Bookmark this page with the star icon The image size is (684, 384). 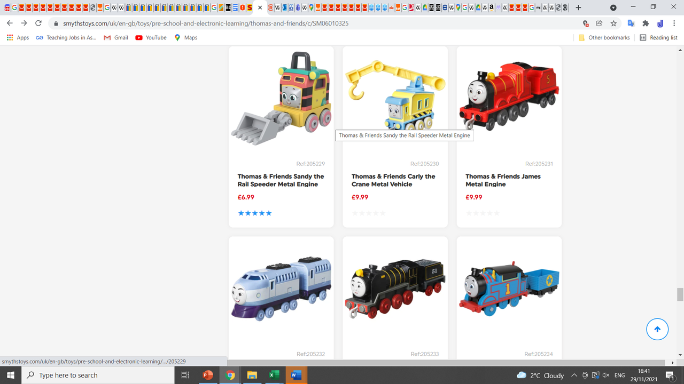point(613,23)
